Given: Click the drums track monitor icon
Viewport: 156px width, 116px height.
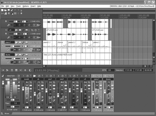Looking at the screenshot, I should click(x=9, y=62).
